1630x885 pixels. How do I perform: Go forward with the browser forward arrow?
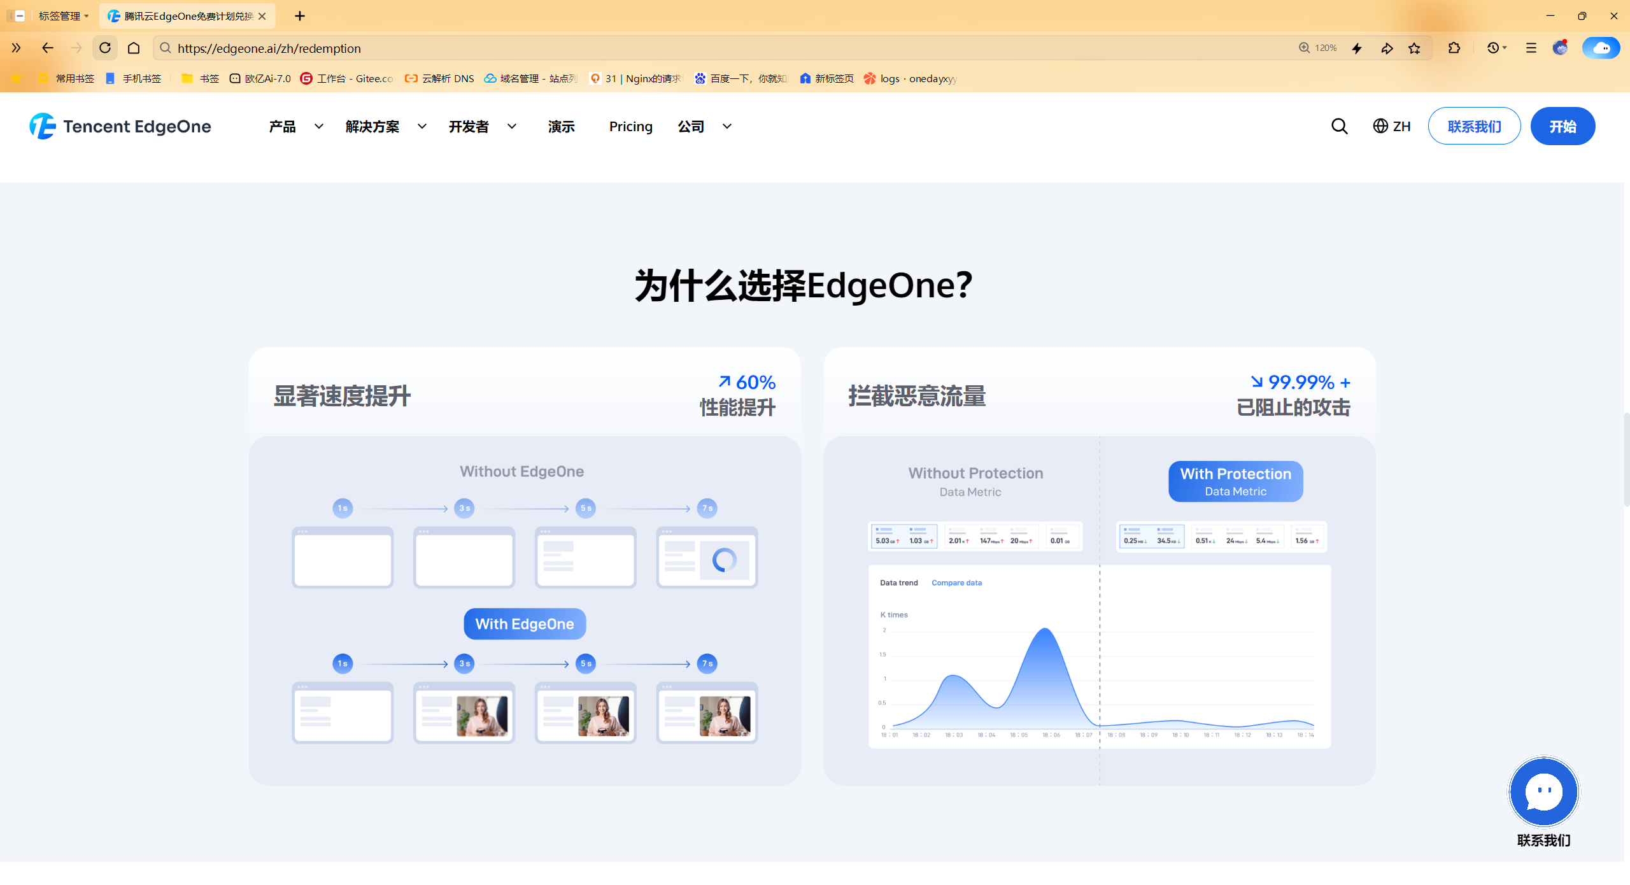pyautogui.click(x=76, y=48)
